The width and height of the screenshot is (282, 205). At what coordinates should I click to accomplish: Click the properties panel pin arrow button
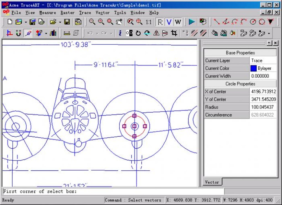coord(269,43)
